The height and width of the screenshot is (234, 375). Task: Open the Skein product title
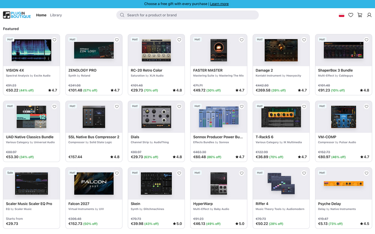pos(135,204)
